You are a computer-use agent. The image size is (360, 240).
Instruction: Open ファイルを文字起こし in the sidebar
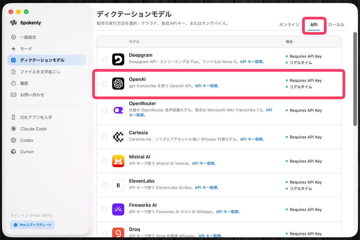(47, 72)
